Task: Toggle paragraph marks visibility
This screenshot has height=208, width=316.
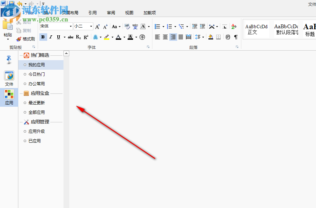Action: (236, 37)
